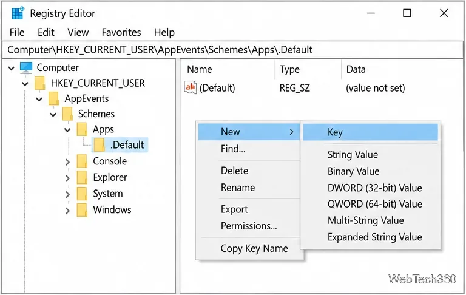Click the Computer monitor icon in tree
466x295 pixels.
click(26, 68)
